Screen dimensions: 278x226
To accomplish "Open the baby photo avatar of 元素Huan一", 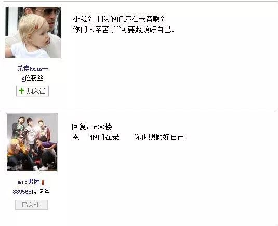I will [x=33, y=32].
